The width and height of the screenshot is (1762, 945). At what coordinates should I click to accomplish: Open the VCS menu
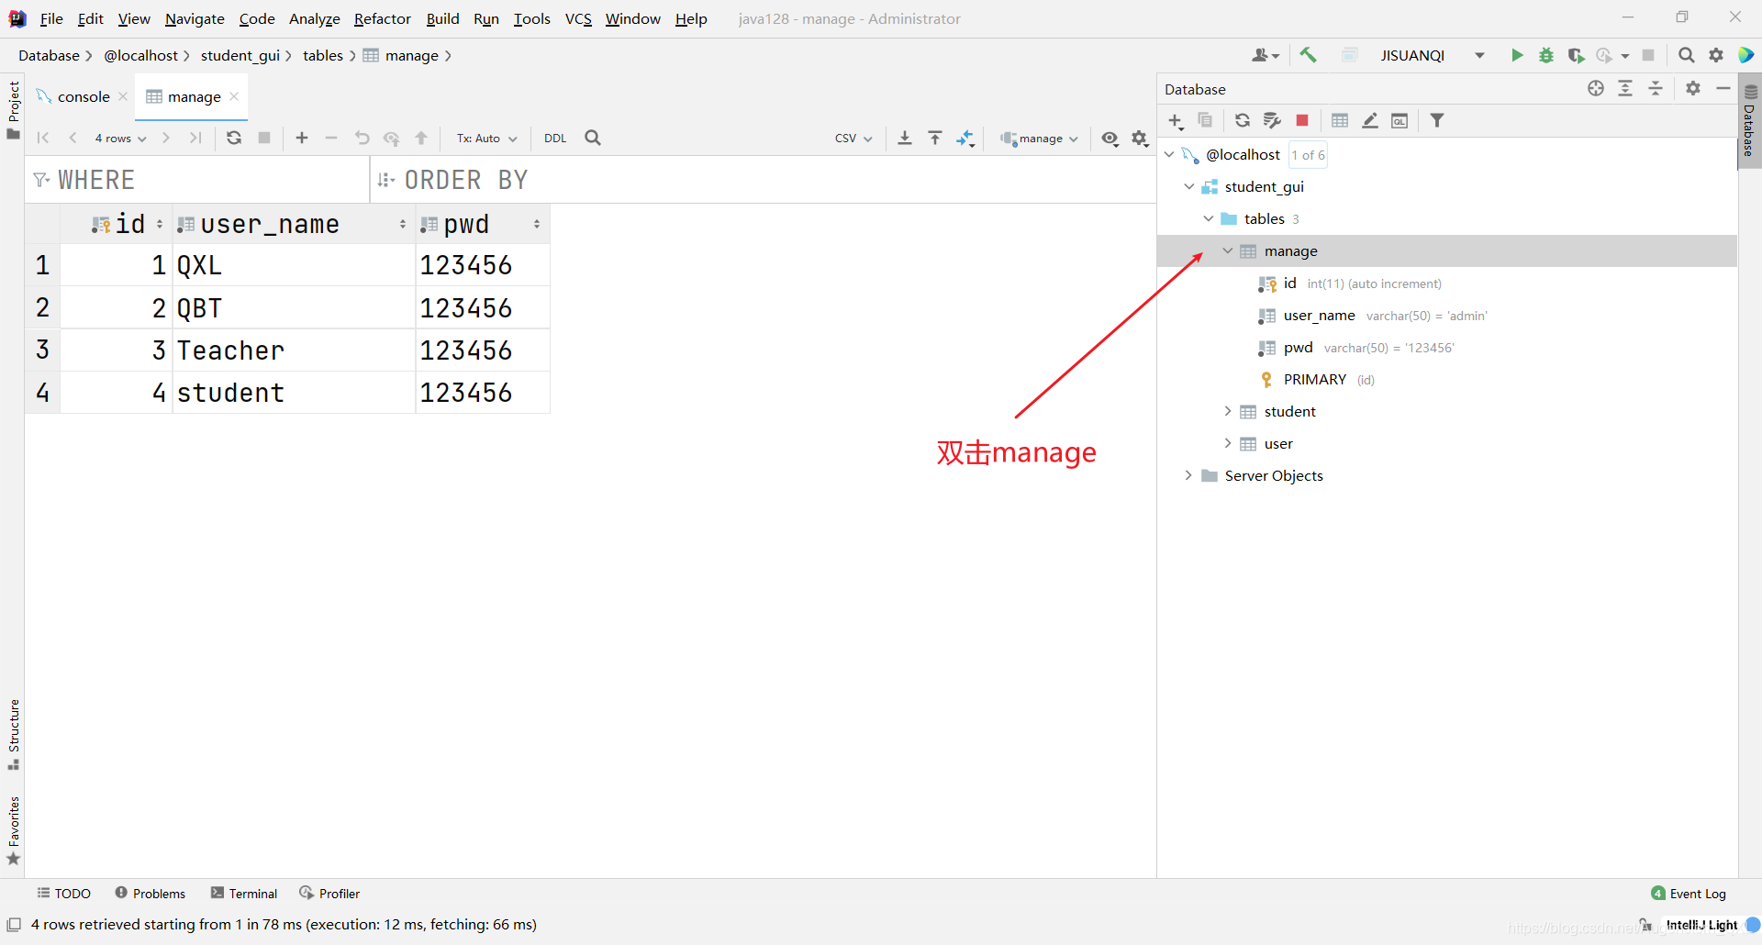point(578,18)
